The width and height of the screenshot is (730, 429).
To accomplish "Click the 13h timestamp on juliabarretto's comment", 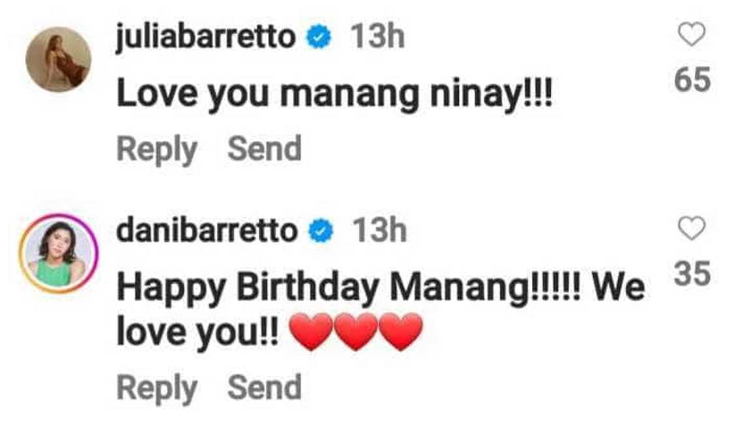I will click(377, 37).
